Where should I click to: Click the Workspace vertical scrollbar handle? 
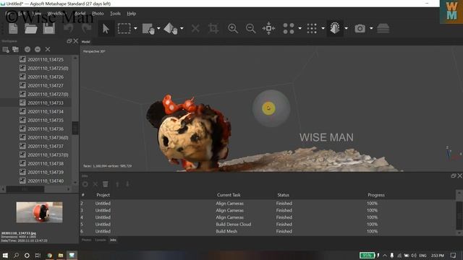pos(75,128)
